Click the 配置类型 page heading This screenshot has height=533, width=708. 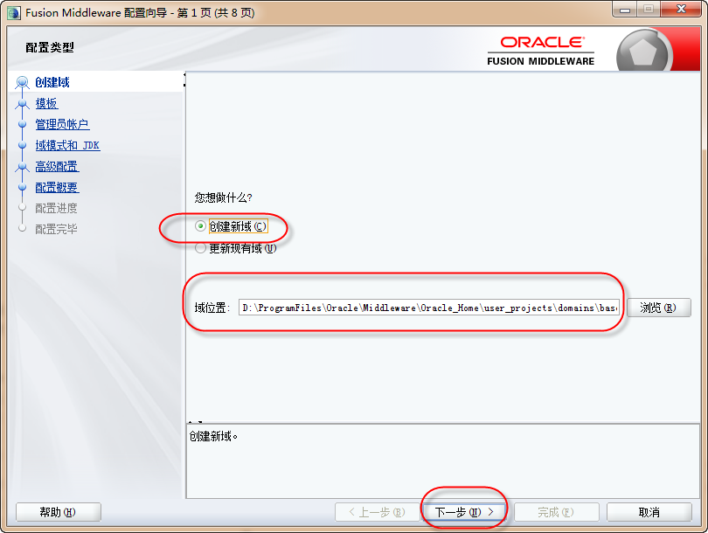coord(50,47)
